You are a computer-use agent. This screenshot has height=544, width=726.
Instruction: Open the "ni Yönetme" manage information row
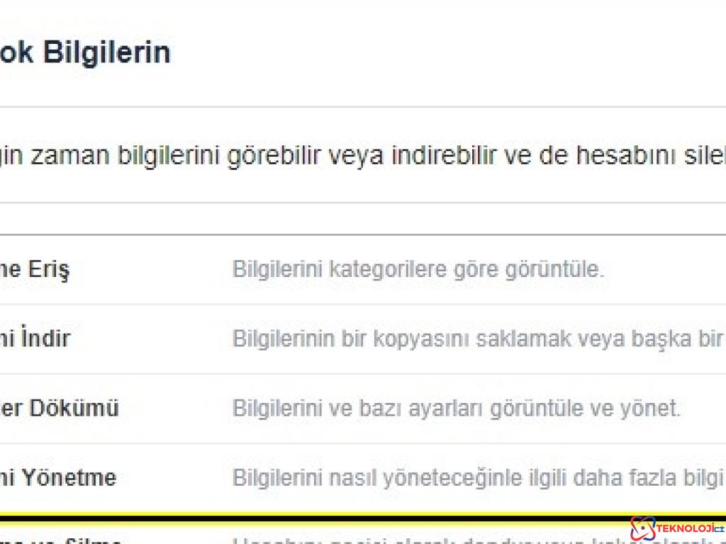pos(59,477)
